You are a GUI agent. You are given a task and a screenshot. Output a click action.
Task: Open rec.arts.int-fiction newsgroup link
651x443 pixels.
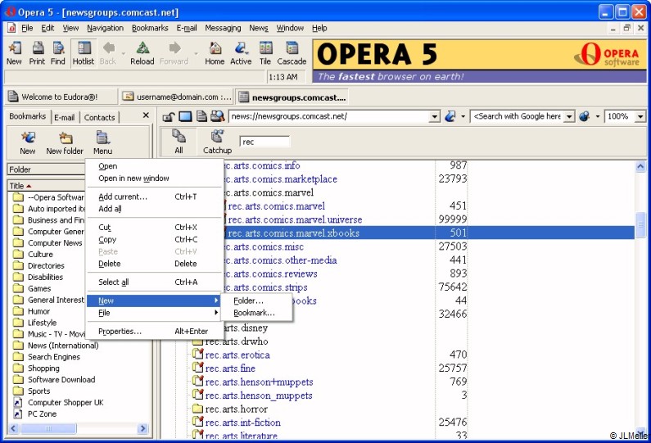tap(243, 423)
